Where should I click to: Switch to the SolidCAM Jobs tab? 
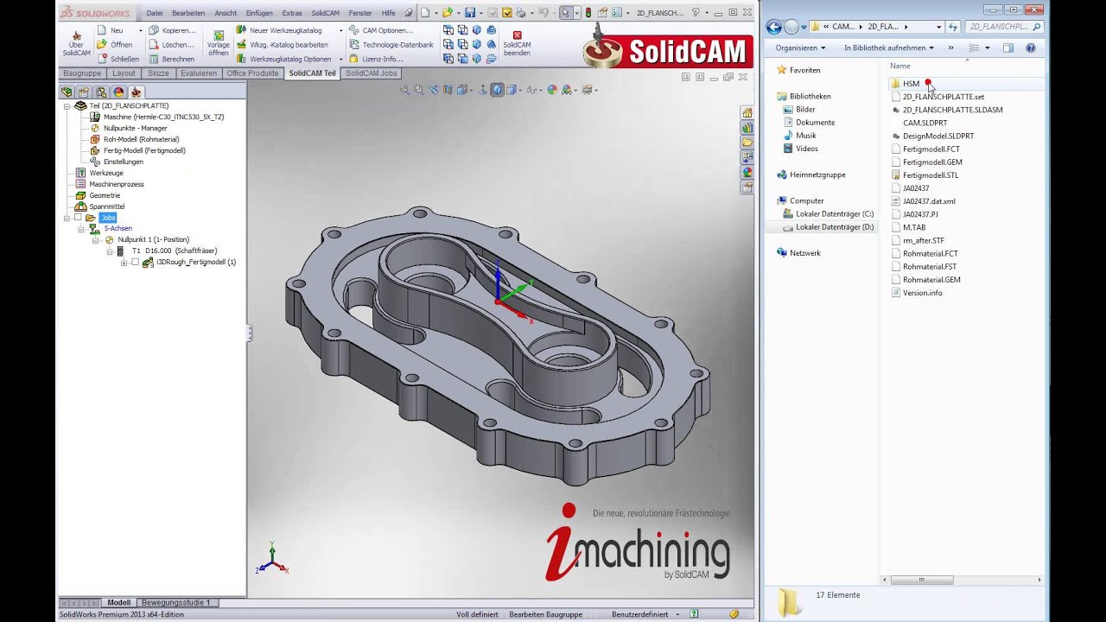[x=372, y=73]
